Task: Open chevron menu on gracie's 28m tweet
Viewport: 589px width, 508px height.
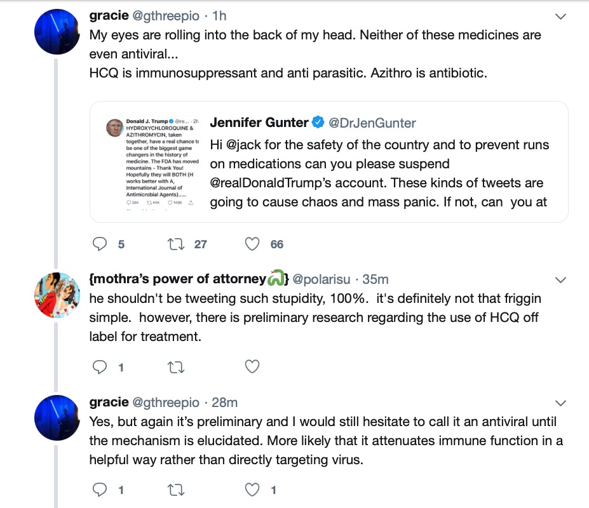Action: (560, 403)
